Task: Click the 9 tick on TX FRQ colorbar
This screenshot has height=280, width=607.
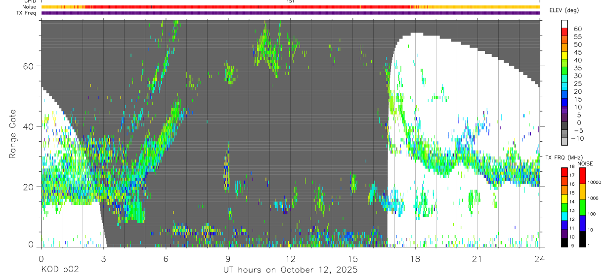Action: coord(573,245)
